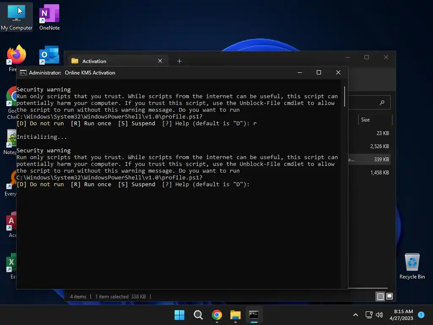
Task: Open the network status tray icon
Action: (369, 315)
